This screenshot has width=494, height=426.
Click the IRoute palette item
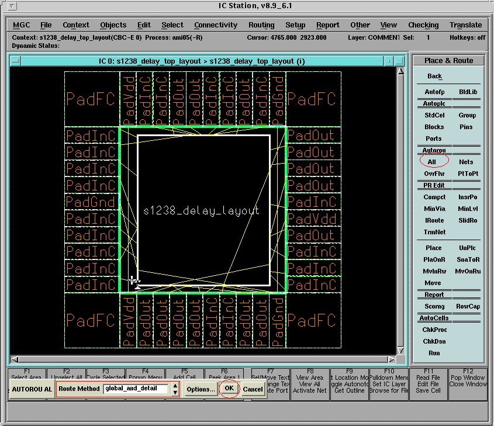pos(434,220)
